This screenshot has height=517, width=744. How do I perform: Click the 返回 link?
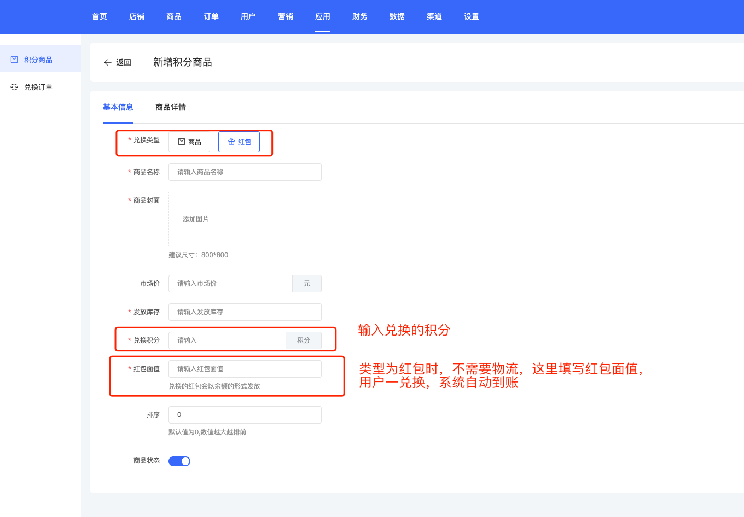coord(124,62)
